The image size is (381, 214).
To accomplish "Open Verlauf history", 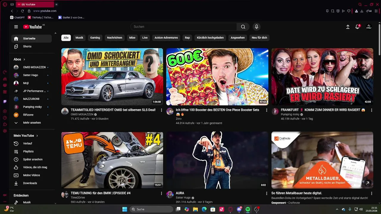I will pos(31,144).
